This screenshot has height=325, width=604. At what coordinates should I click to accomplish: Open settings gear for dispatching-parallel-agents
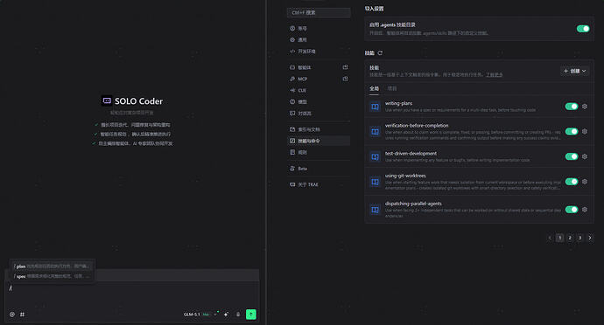click(585, 210)
